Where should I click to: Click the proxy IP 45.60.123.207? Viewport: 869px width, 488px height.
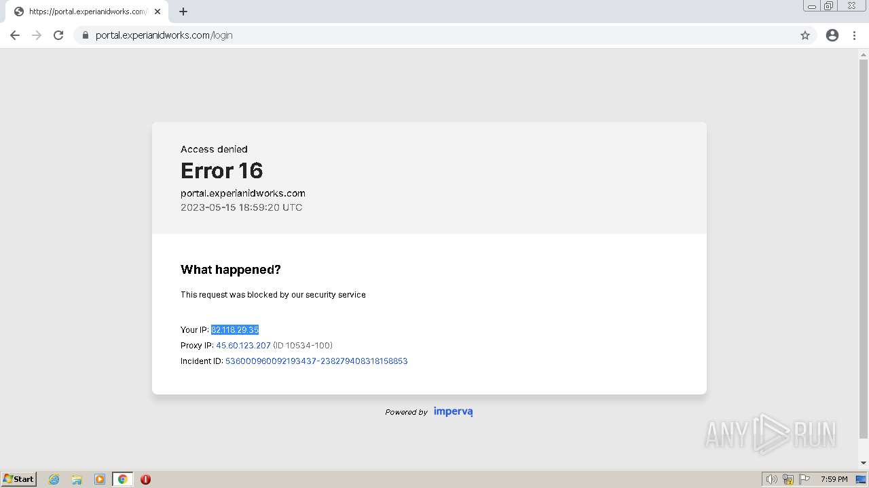tap(243, 346)
